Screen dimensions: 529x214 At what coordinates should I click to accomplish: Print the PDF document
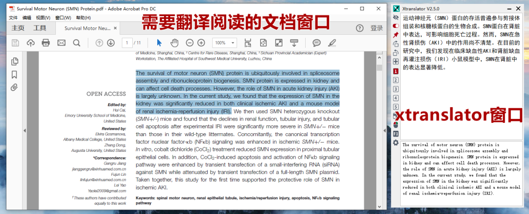click(46, 43)
